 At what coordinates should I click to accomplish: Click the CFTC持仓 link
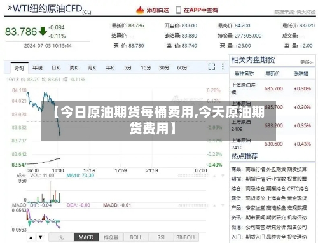point(298,188)
